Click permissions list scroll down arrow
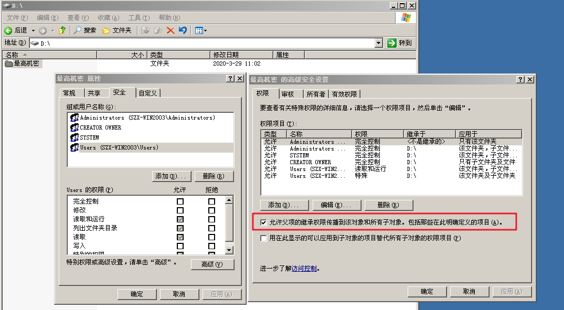564x310 pixels. point(229,250)
